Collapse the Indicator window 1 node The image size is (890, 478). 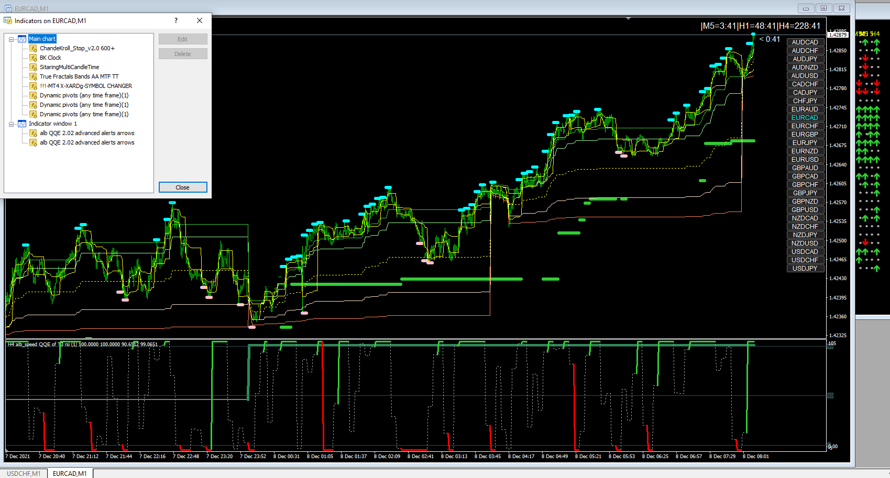(x=12, y=124)
